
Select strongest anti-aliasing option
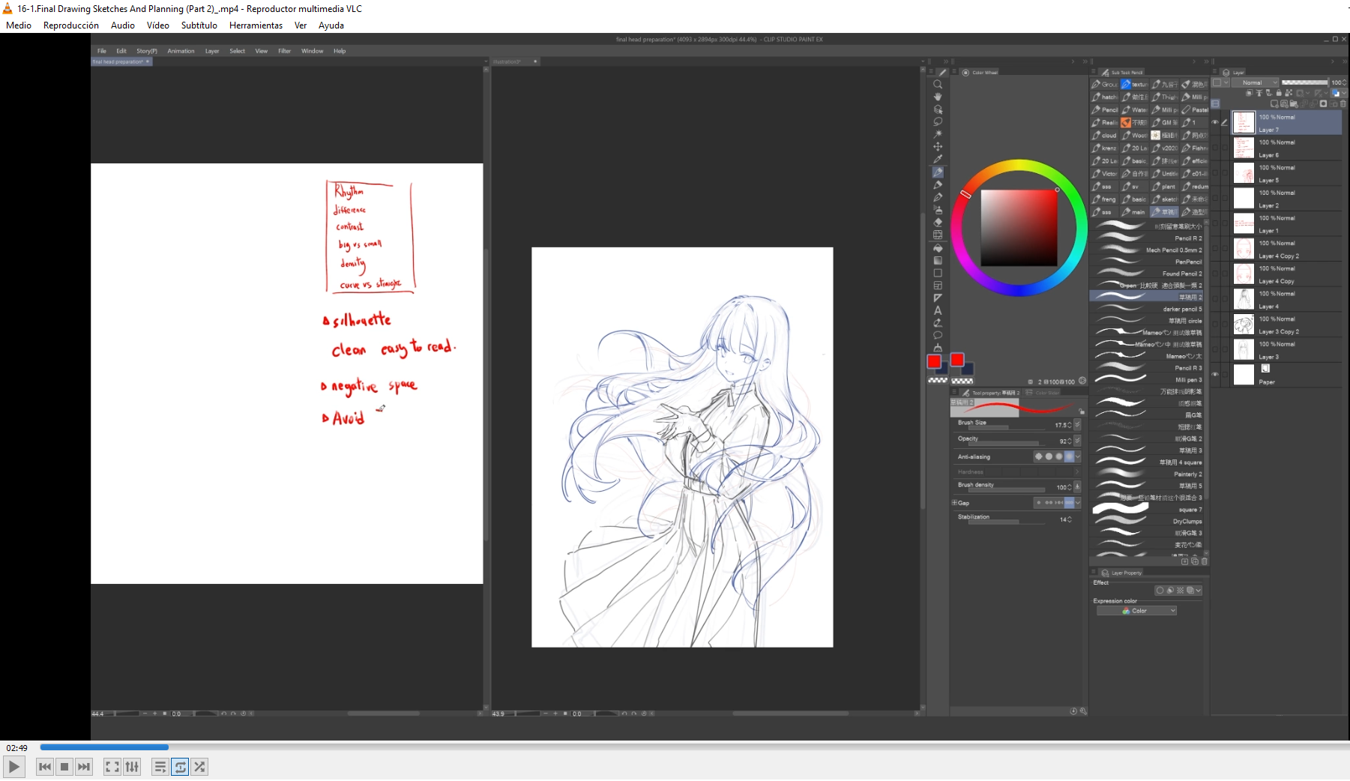[x=1069, y=456]
